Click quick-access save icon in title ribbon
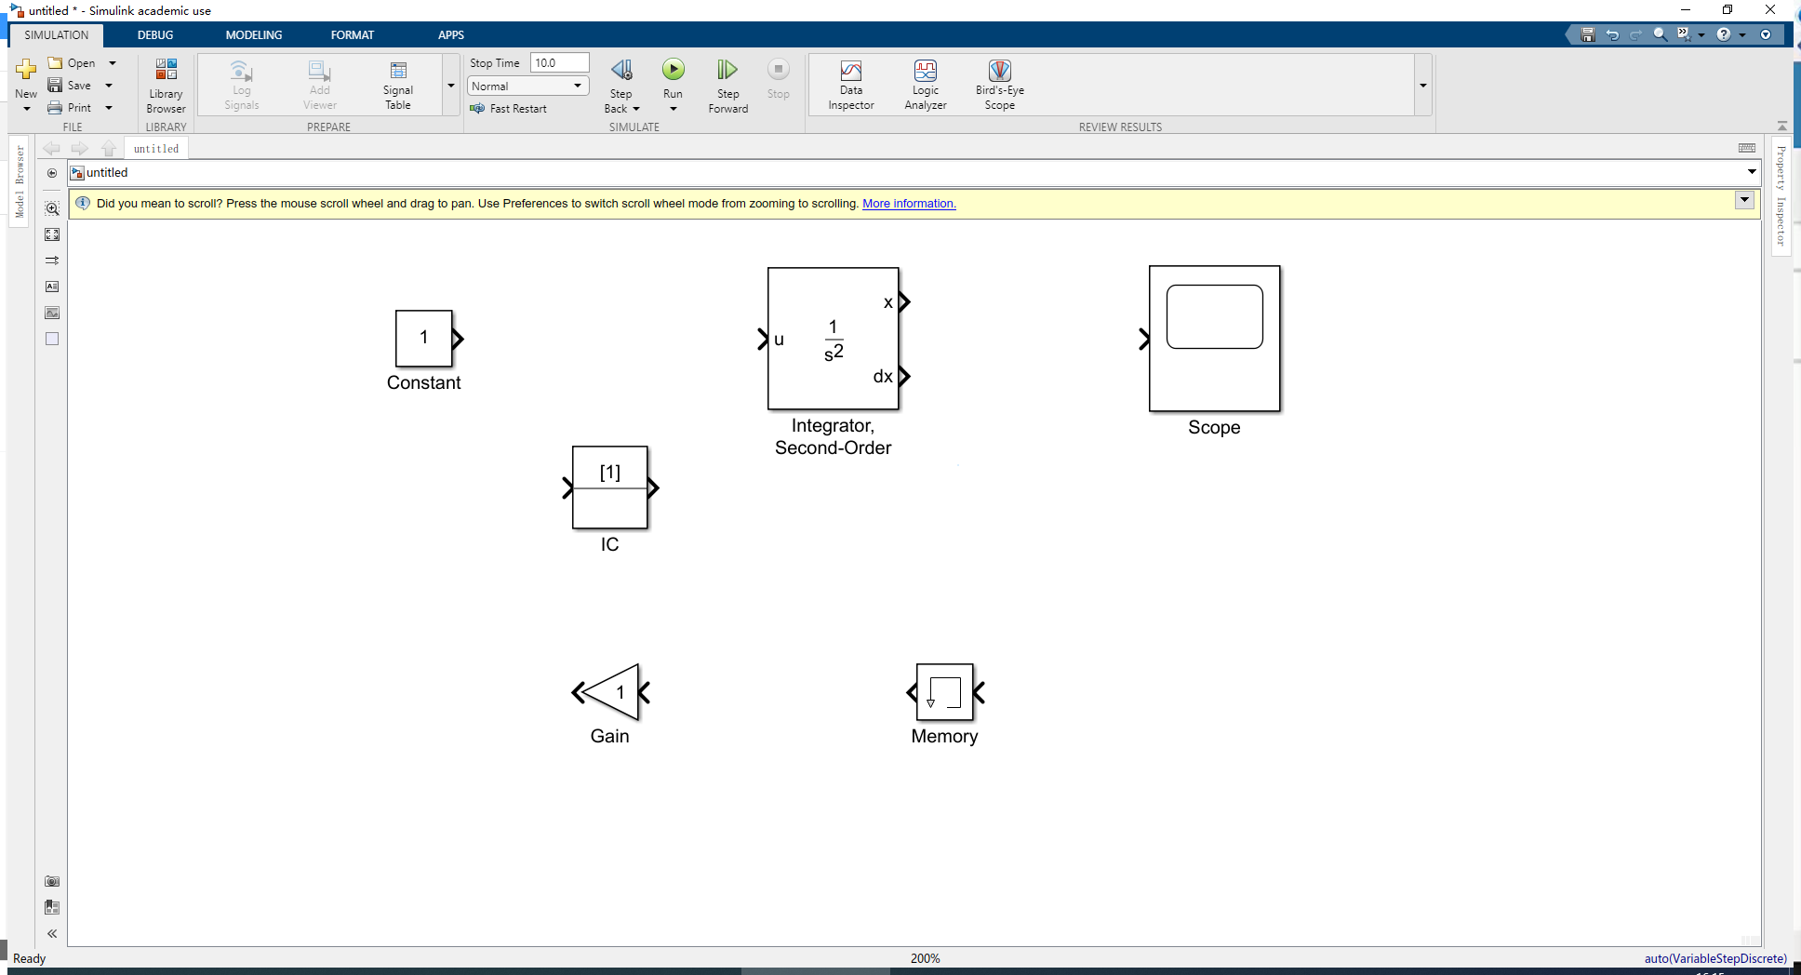 click(x=1588, y=34)
